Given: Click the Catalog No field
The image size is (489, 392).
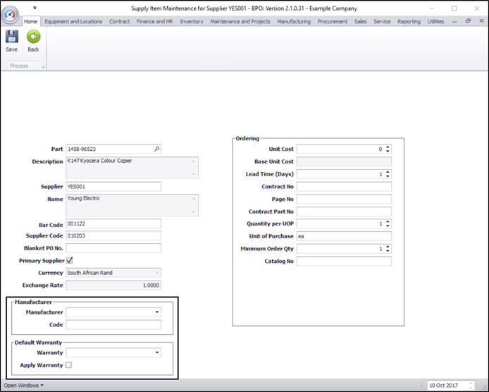Looking at the screenshot, I should point(344,262).
